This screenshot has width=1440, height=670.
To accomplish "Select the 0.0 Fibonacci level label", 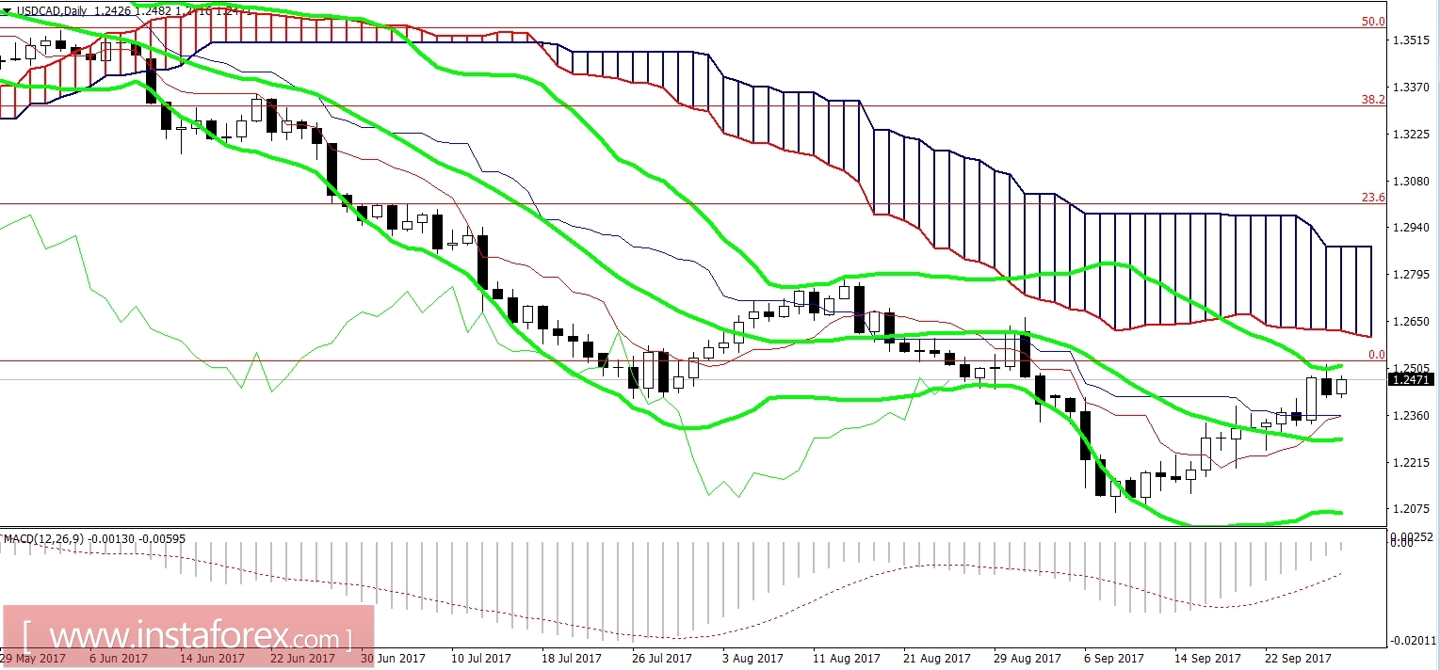I will [1376, 355].
